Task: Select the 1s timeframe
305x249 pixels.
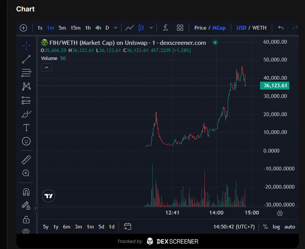Action: pyautogui.click(x=40, y=28)
